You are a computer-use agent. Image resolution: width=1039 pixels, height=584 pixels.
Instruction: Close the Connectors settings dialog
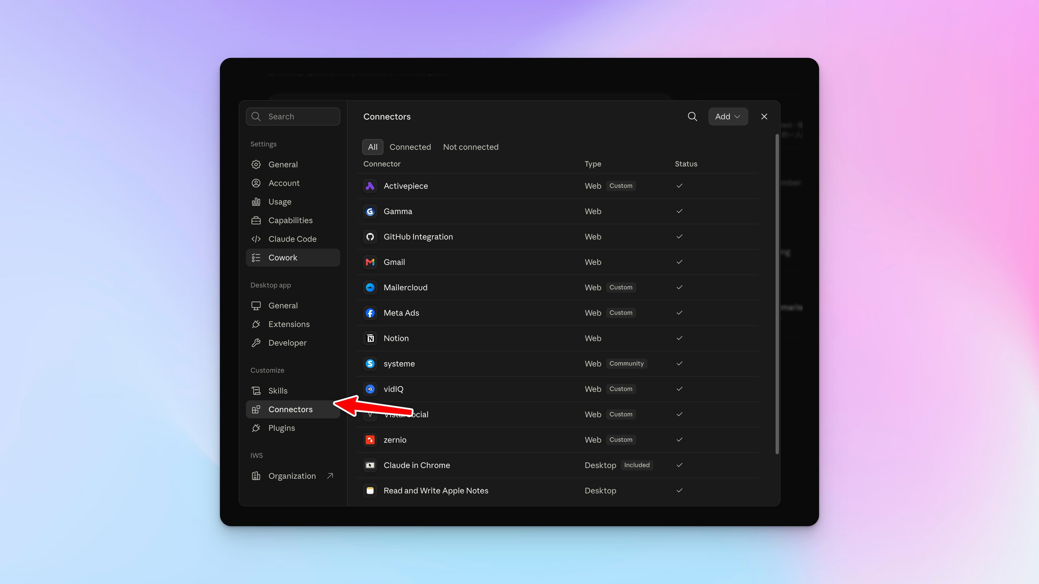point(764,117)
